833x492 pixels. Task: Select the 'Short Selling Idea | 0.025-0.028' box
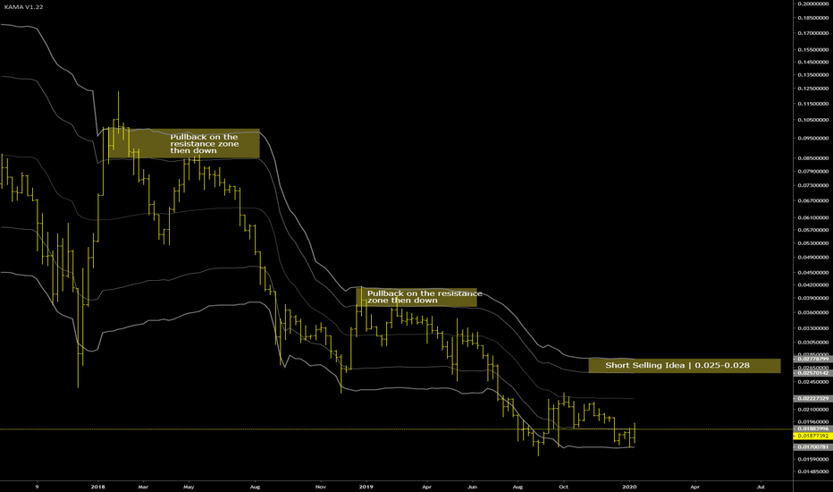click(685, 365)
